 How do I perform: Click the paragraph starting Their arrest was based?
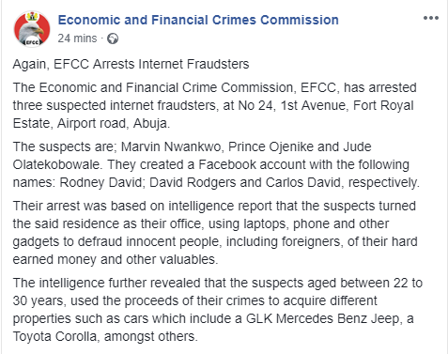tap(215, 233)
